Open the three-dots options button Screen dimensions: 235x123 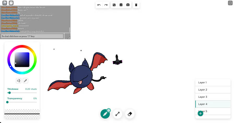230,3
